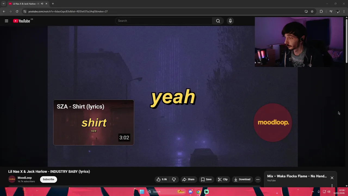Install app icon in address bar
This screenshot has height=196, width=348.
tap(306, 11)
